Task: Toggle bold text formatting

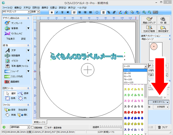Action: (52, 12)
